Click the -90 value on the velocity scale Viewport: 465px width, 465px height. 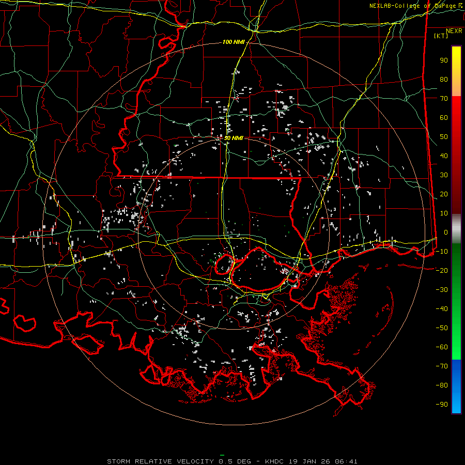click(442, 405)
